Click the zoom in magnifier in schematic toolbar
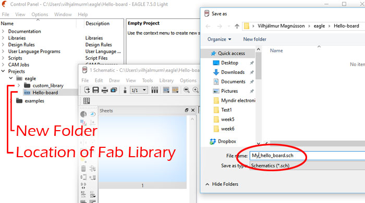Image resolution: width=365 pixels, height=203 pixels. click(x=196, y=90)
